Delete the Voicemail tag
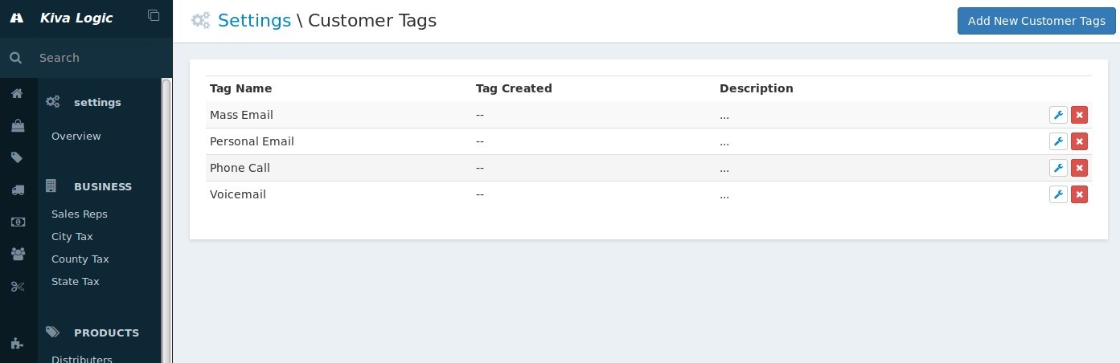 [x=1079, y=194]
